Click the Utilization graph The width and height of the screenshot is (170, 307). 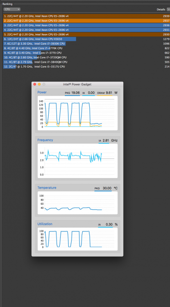77,239
